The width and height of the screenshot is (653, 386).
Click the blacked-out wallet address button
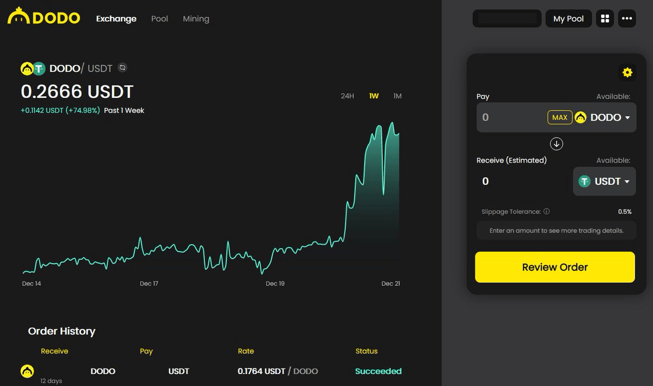click(507, 18)
